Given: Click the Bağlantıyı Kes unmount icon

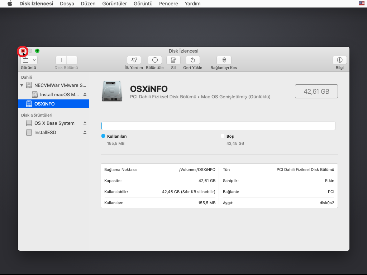Looking at the screenshot, I should click(224, 60).
